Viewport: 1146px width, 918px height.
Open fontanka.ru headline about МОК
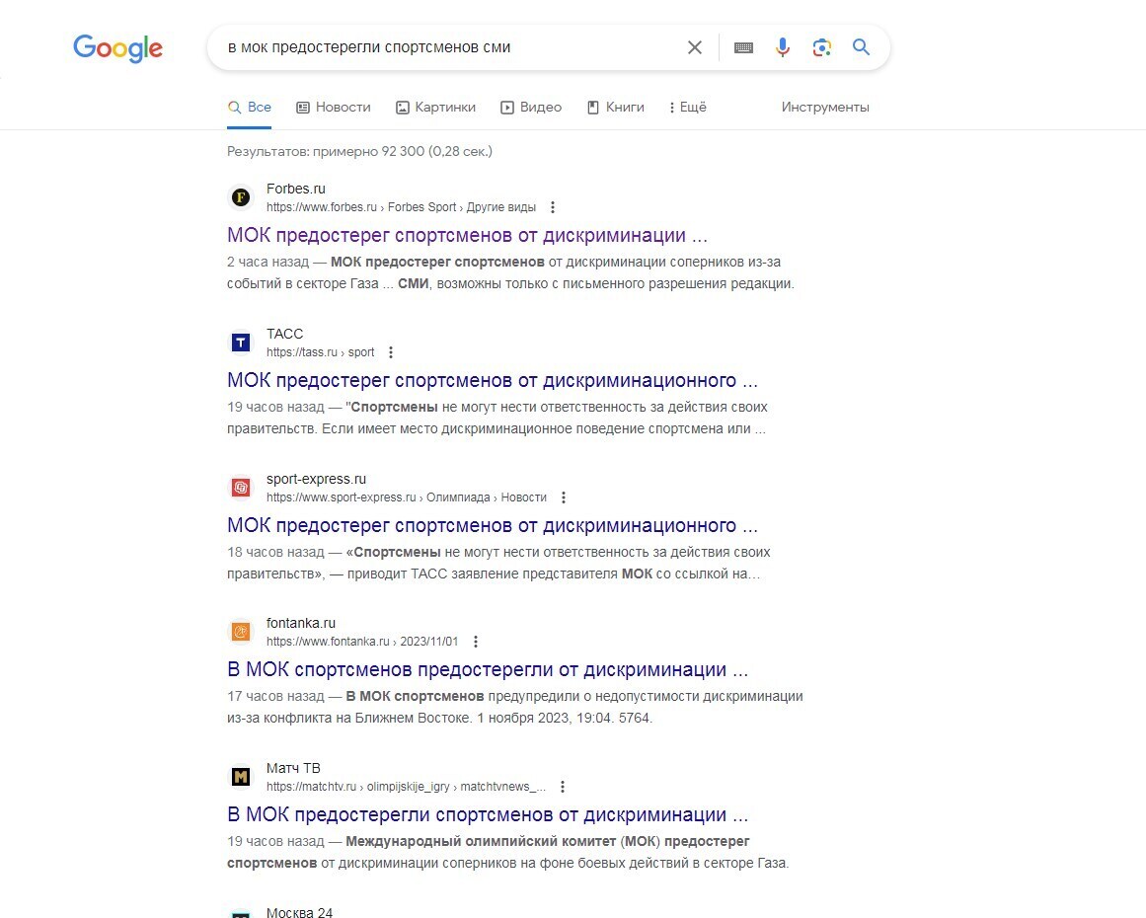[x=488, y=669]
